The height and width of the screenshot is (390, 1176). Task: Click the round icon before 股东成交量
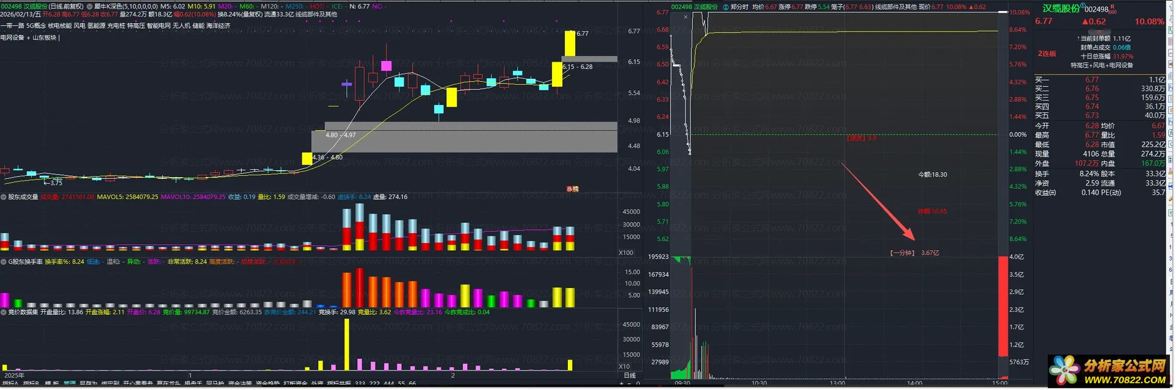[3, 197]
